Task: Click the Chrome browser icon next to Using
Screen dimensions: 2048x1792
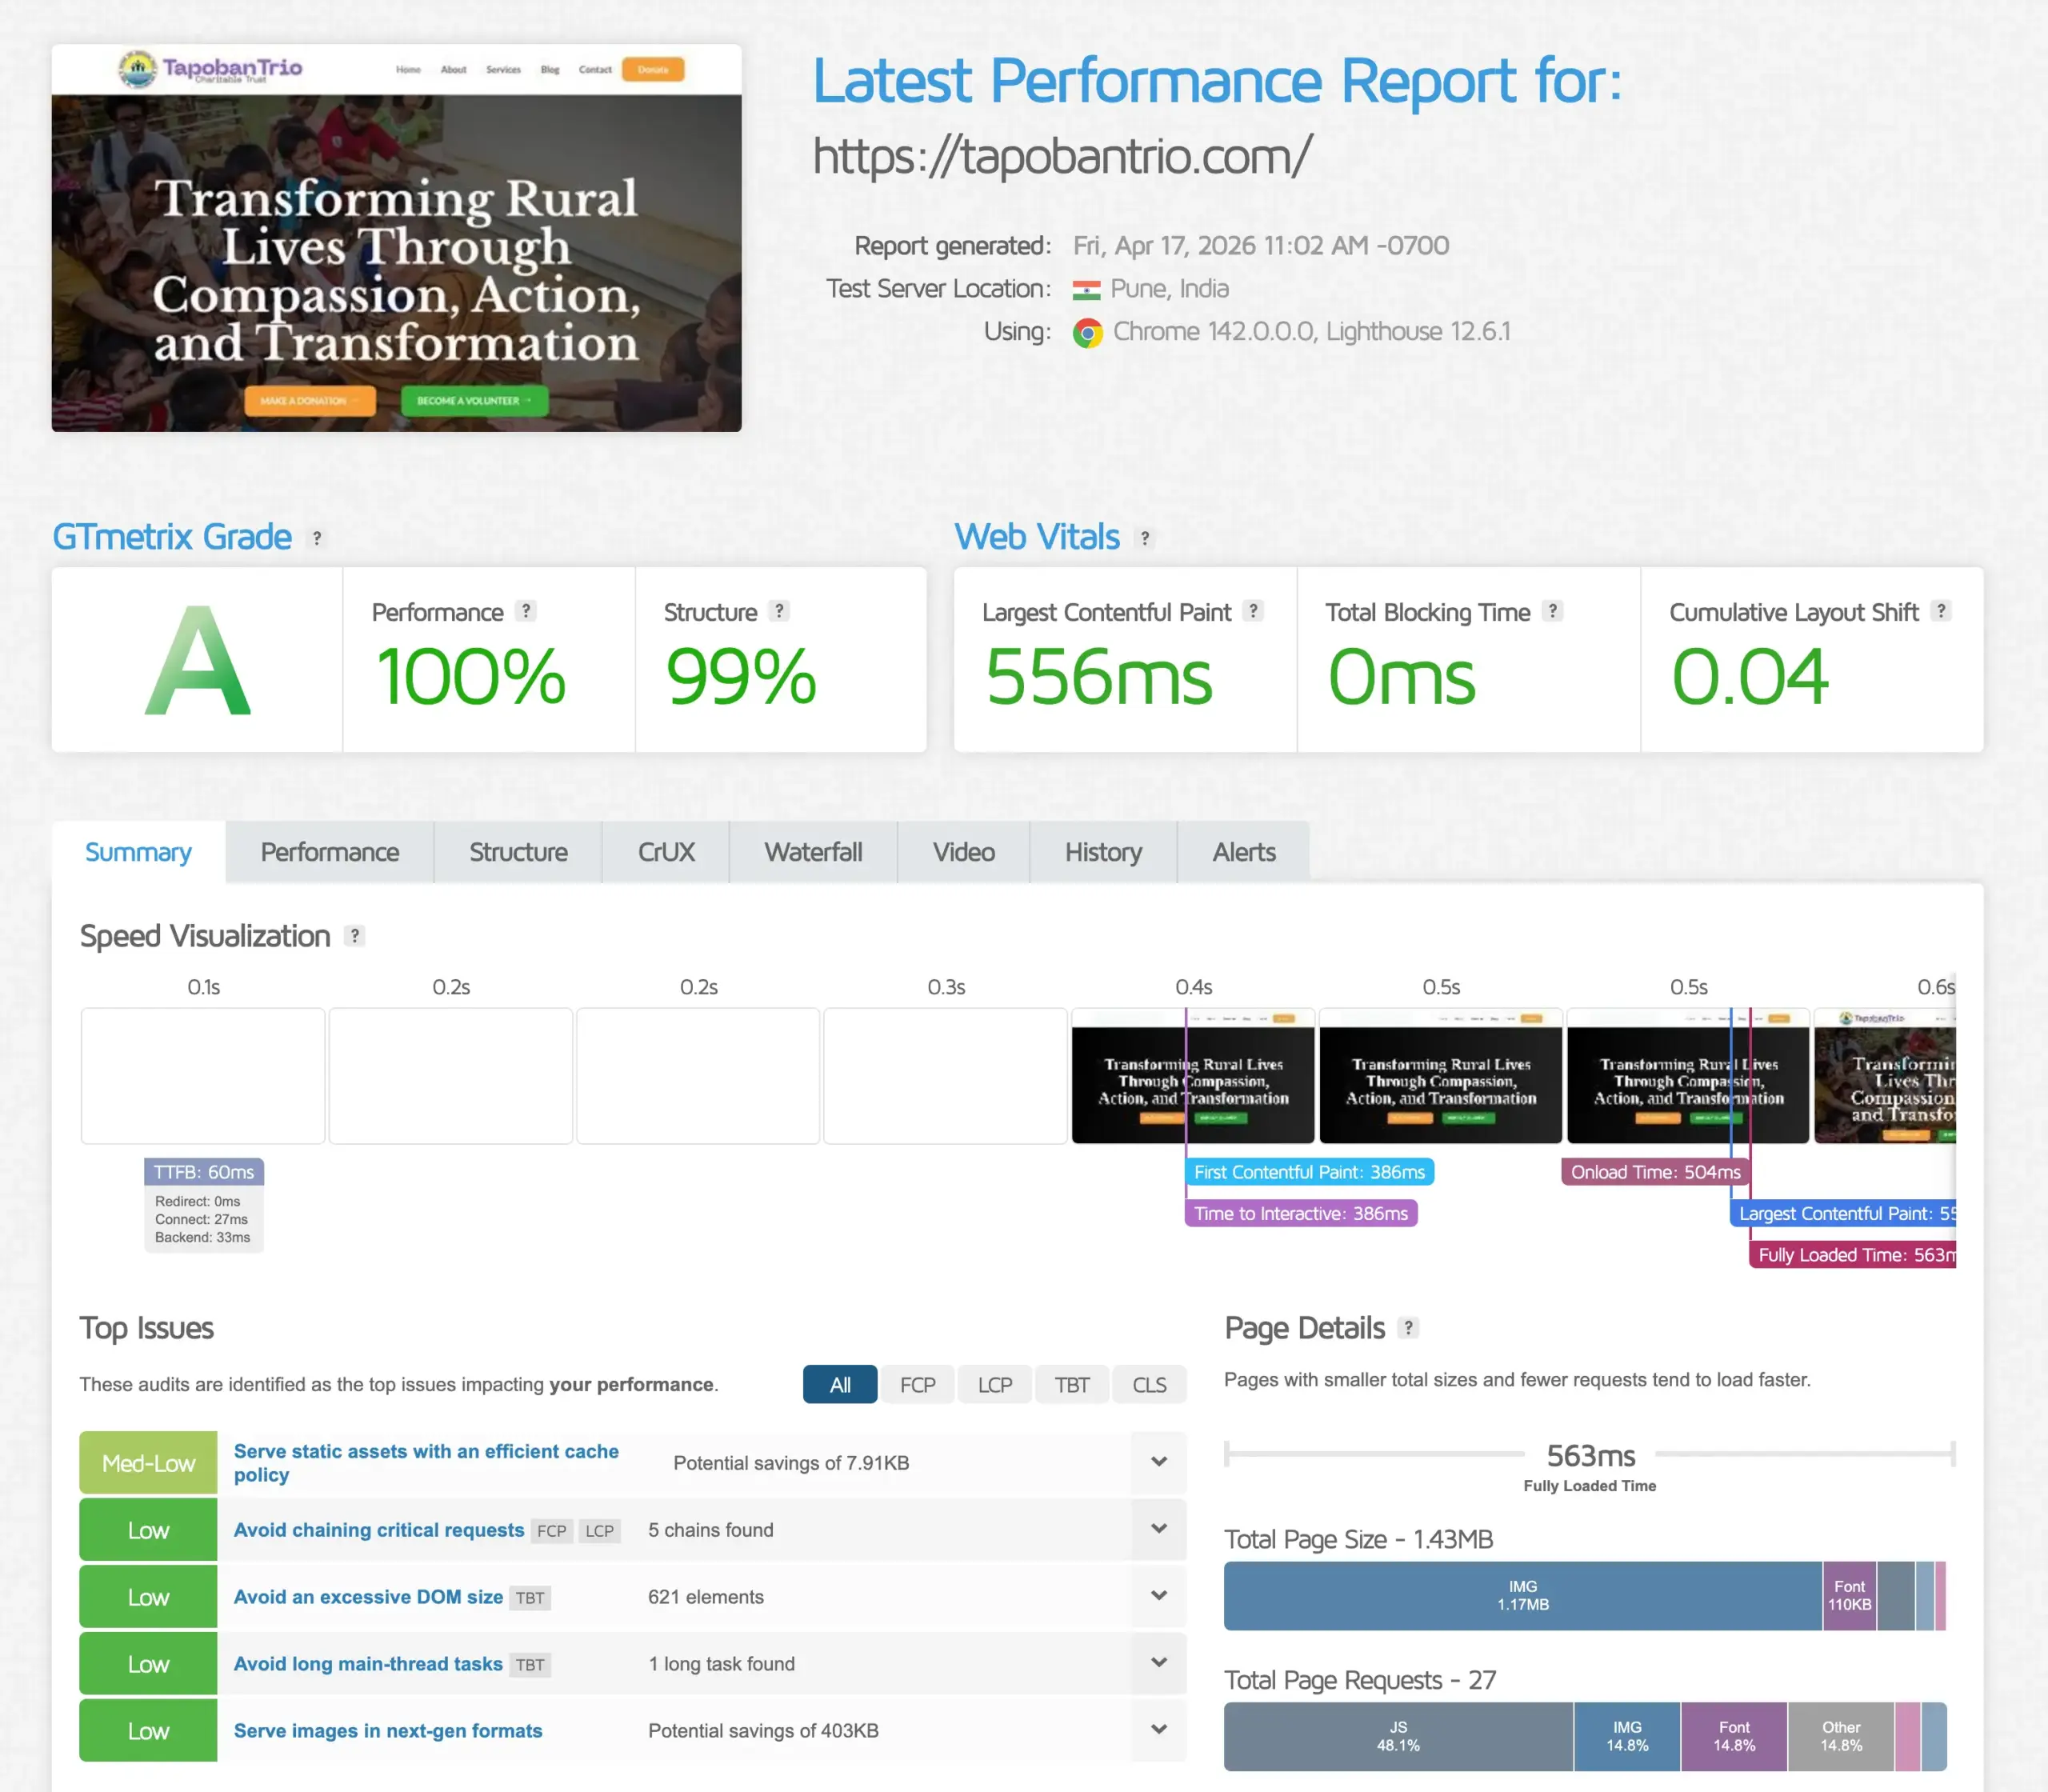Action: [1087, 331]
